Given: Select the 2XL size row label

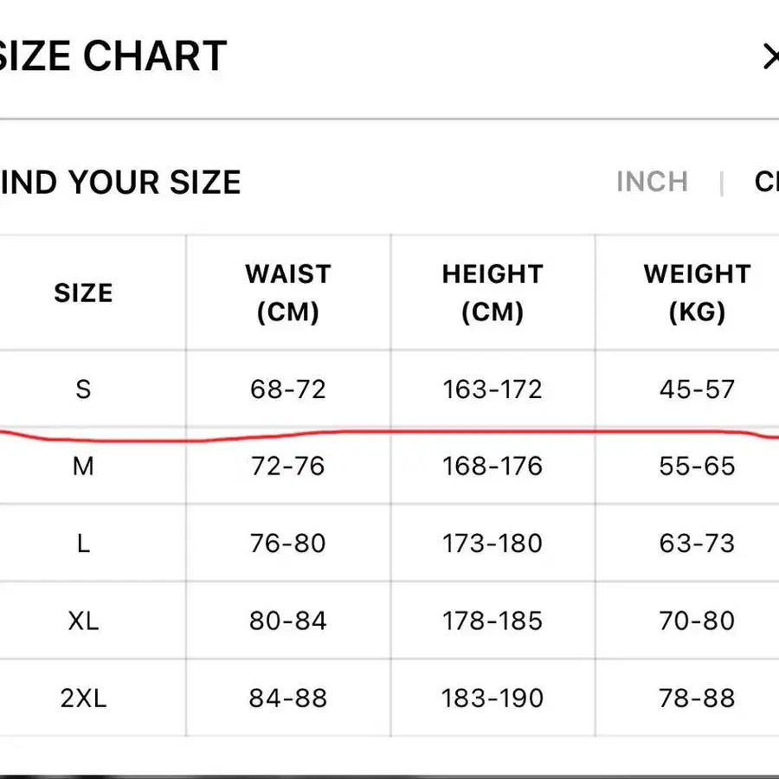Looking at the screenshot, I should click(83, 698).
